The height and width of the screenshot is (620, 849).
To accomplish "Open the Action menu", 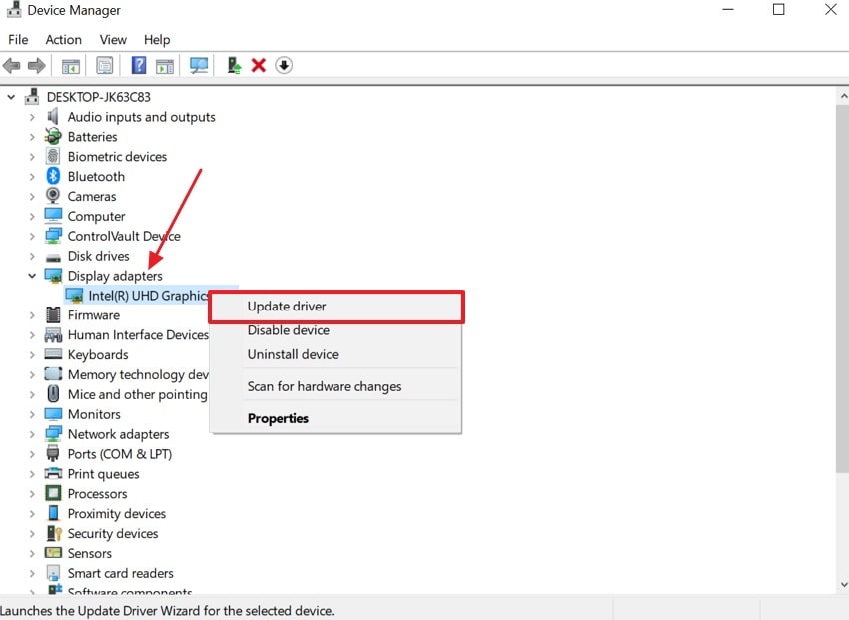I will tap(63, 40).
